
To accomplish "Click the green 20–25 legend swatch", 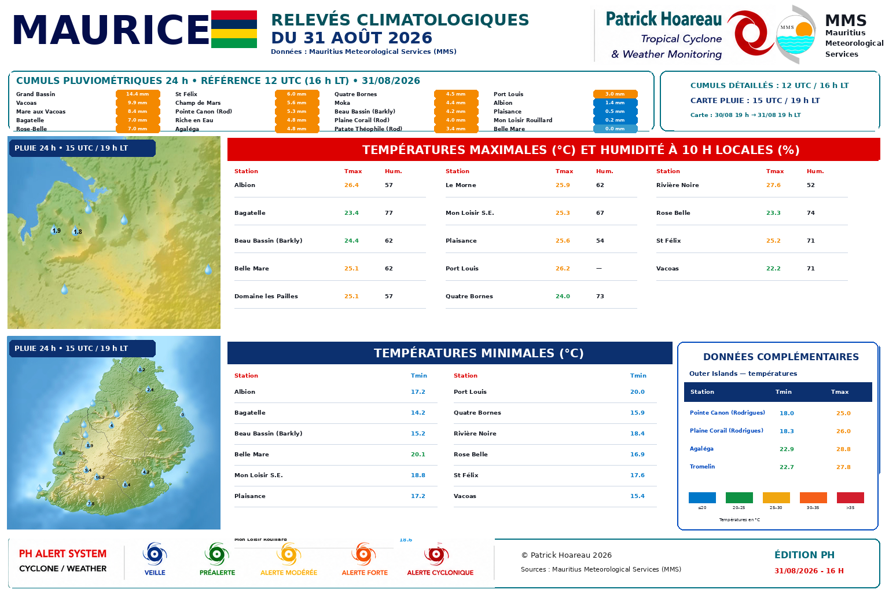I will coord(739,497).
